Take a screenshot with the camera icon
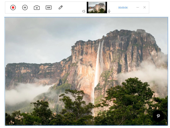This screenshot has height=128, width=170. click(37, 7)
